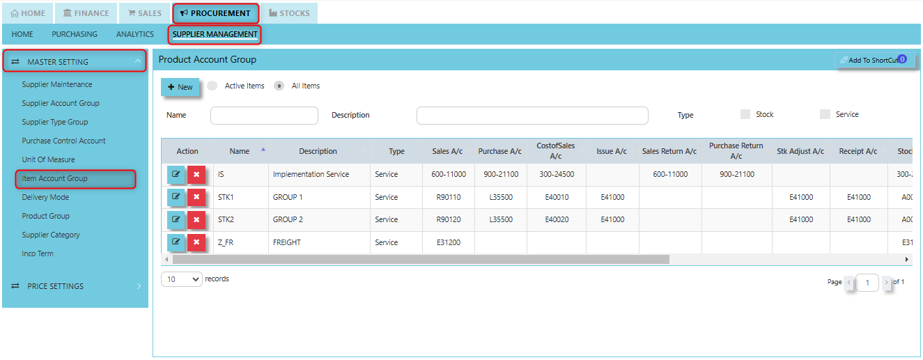Open Supplier Category in the sidebar
This screenshot has height=360, width=923.
point(51,235)
